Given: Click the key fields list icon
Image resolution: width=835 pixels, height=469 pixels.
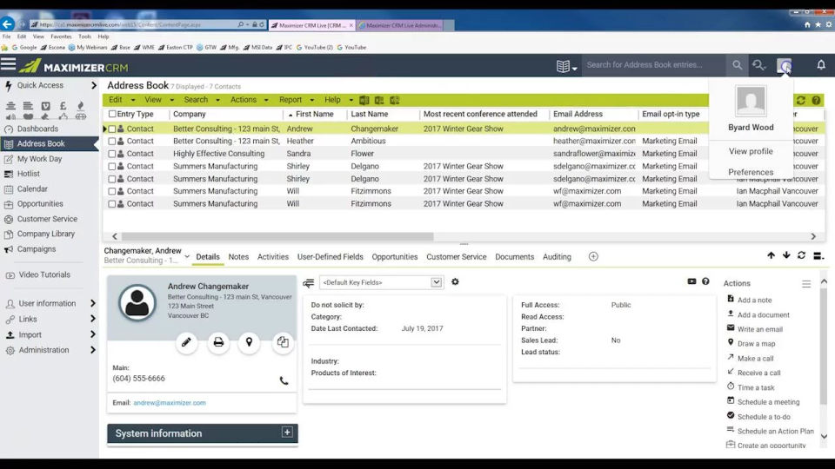Looking at the screenshot, I should click(x=308, y=283).
